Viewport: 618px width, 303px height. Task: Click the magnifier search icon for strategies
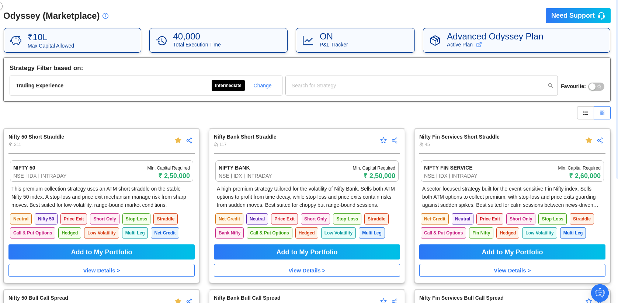click(x=551, y=86)
